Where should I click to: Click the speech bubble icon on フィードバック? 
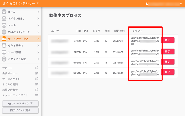pyautogui.click(x=10, y=103)
